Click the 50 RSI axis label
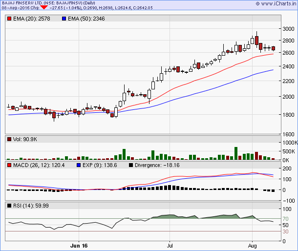Viewport: 298px width, 251px height. [x=285, y=225]
